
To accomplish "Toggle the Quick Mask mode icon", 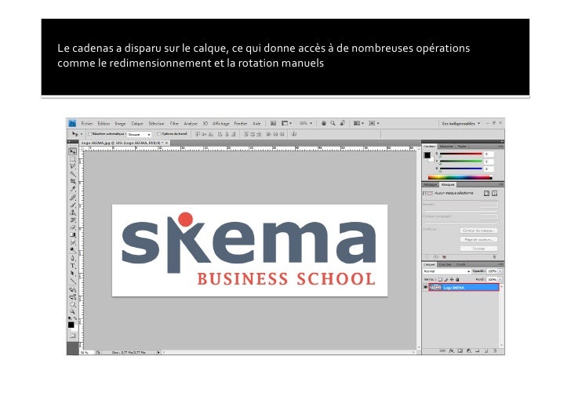I will [73, 336].
